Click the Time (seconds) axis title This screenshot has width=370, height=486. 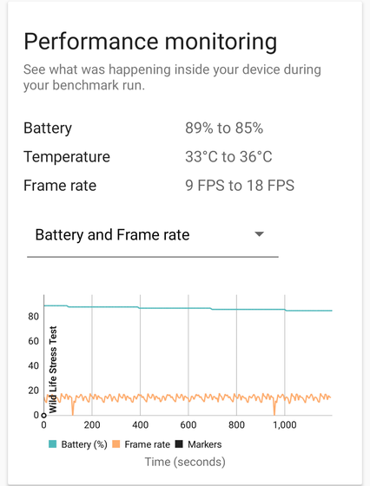click(185, 462)
